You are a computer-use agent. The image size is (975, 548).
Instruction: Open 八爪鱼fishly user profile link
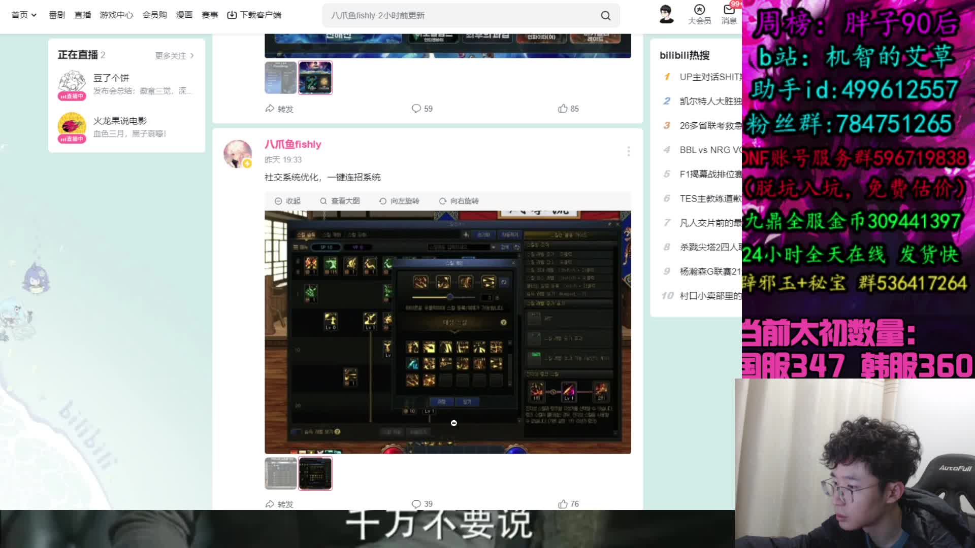click(x=292, y=144)
